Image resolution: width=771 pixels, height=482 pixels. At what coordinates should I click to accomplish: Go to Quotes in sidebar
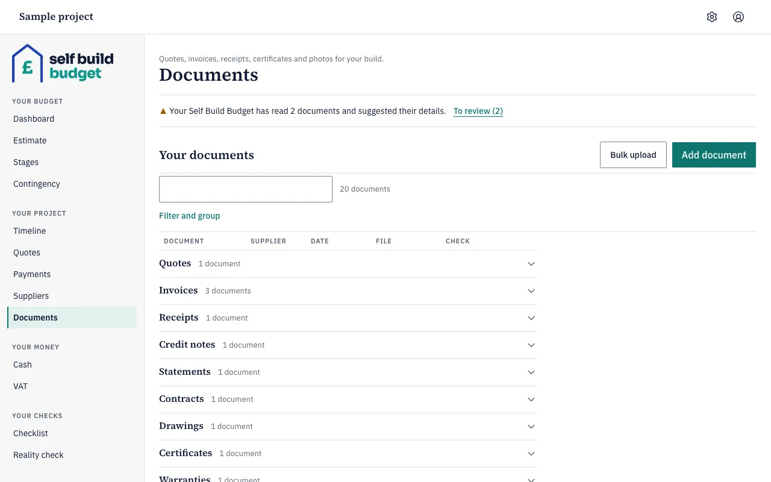(72, 252)
